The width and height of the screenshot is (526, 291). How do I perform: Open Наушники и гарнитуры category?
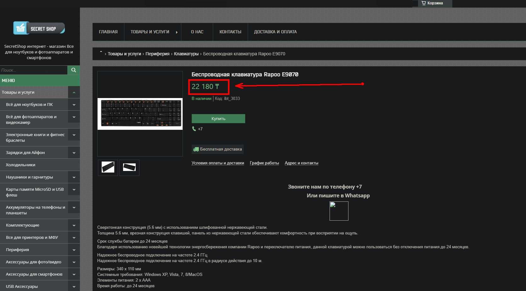29,177
